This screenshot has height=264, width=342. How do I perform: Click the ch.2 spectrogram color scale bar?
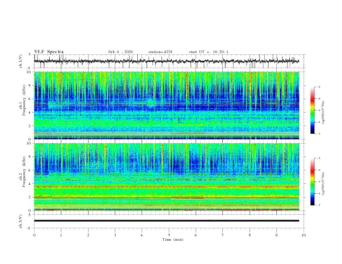coord(312,182)
